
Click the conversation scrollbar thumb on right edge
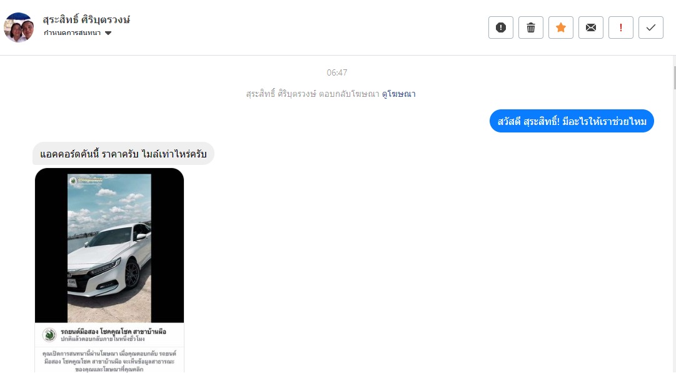point(674,77)
